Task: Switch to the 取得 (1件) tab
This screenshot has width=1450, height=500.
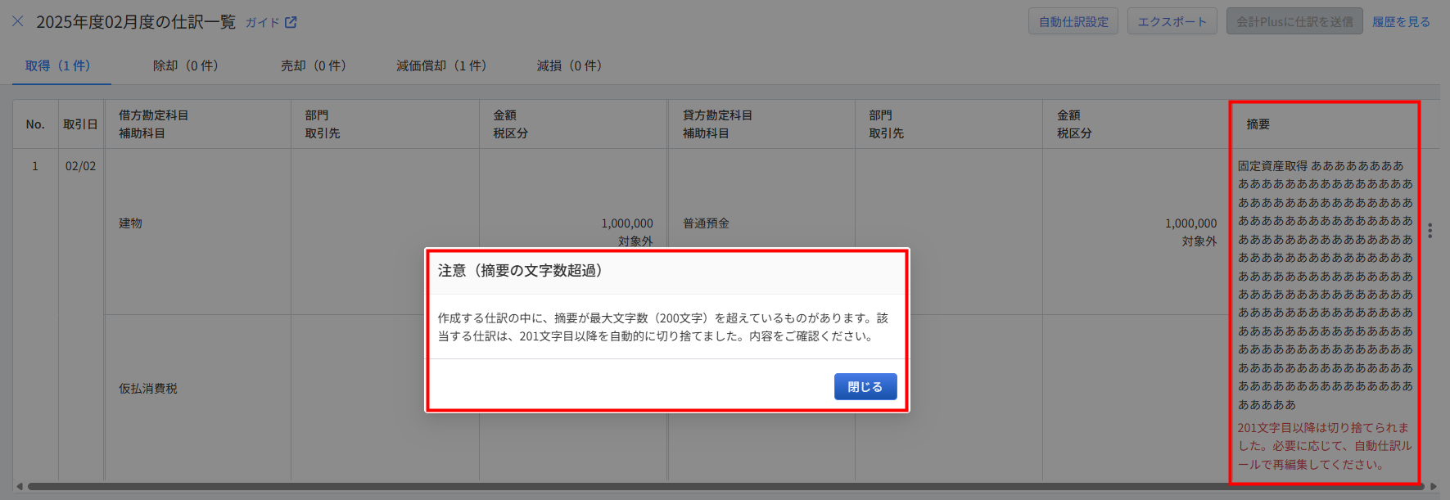Action: pyautogui.click(x=58, y=65)
